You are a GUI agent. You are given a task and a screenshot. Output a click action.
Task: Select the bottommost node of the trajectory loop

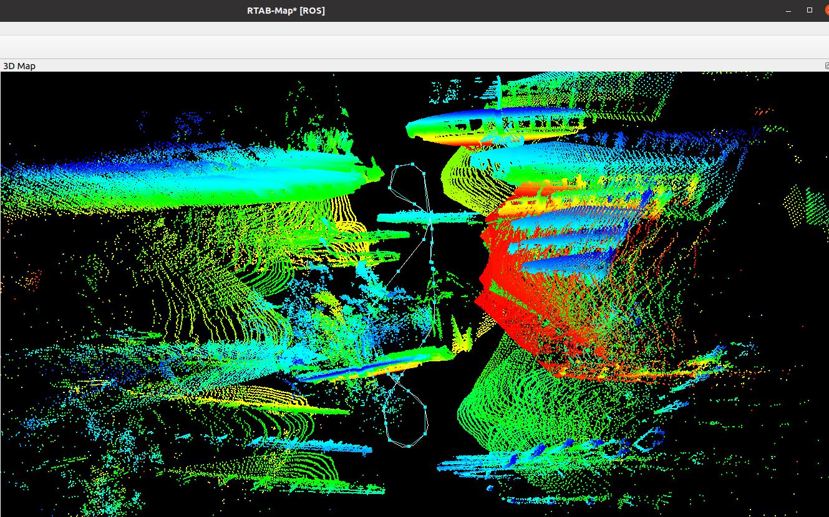point(407,445)
